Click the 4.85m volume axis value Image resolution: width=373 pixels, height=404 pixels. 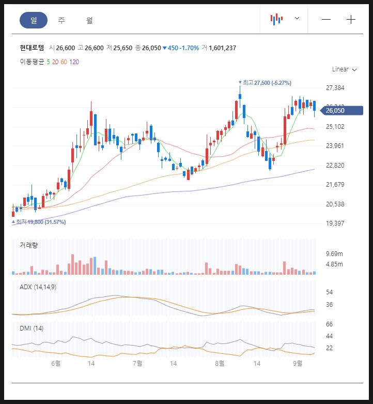334,264
